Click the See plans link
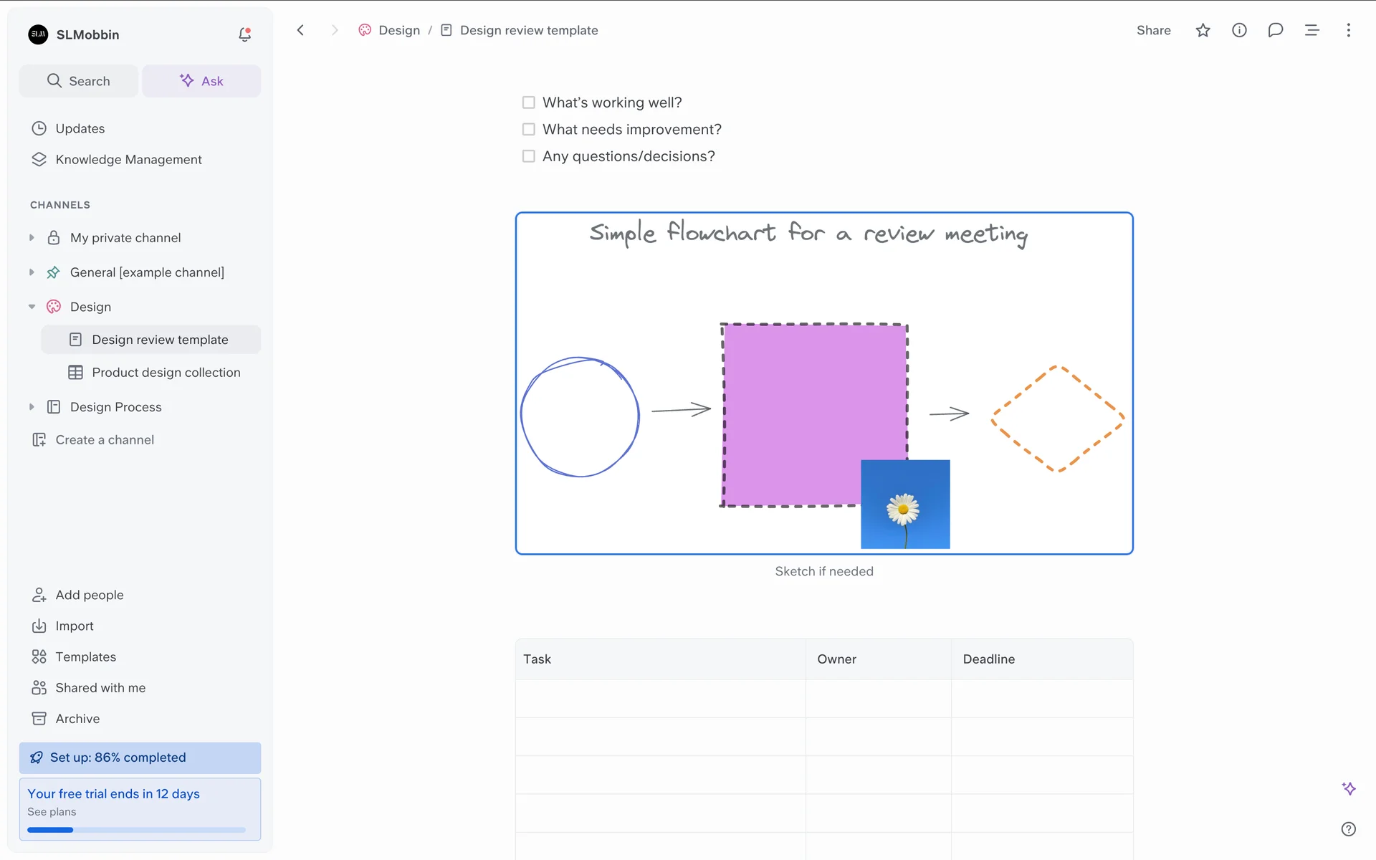The image size is (1376, 860). [52, 812]
